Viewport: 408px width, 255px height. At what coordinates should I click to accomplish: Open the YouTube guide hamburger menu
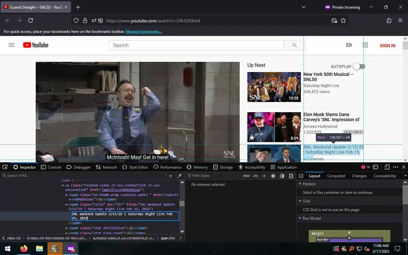[11, 45]
